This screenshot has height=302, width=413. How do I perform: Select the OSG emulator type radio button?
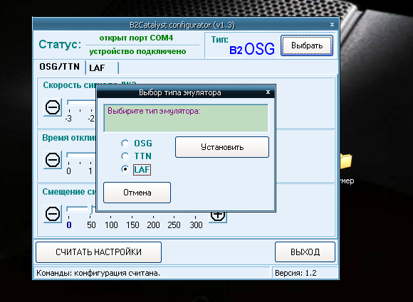(x=125, y=144)
